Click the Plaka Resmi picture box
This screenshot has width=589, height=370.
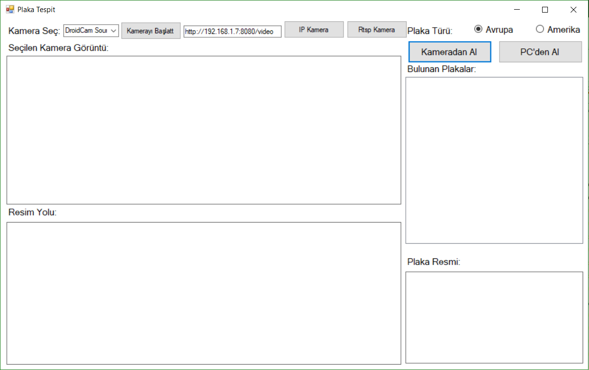[x=494, y=317]
